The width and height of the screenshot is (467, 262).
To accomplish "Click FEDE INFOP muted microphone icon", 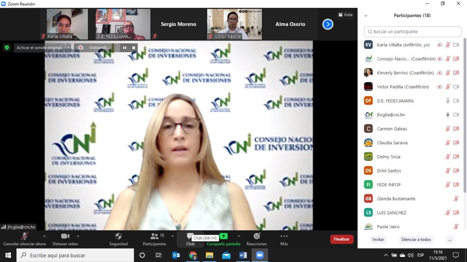I will [x=448, y=185].
